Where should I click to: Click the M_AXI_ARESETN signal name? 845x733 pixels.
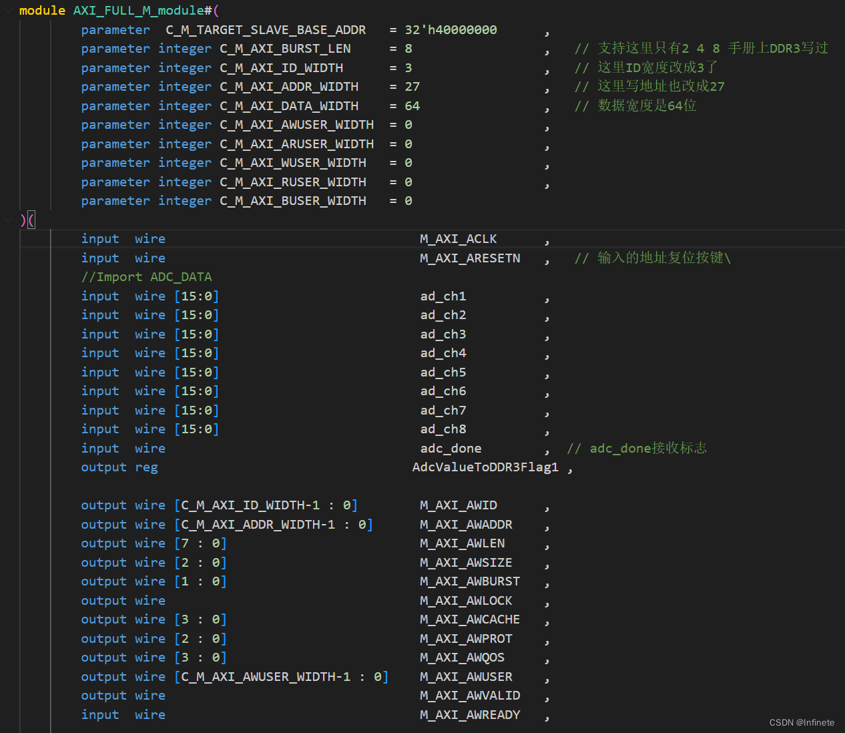click(470, 258)
